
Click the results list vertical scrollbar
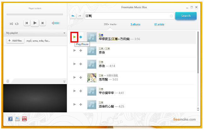coord(198,52)
